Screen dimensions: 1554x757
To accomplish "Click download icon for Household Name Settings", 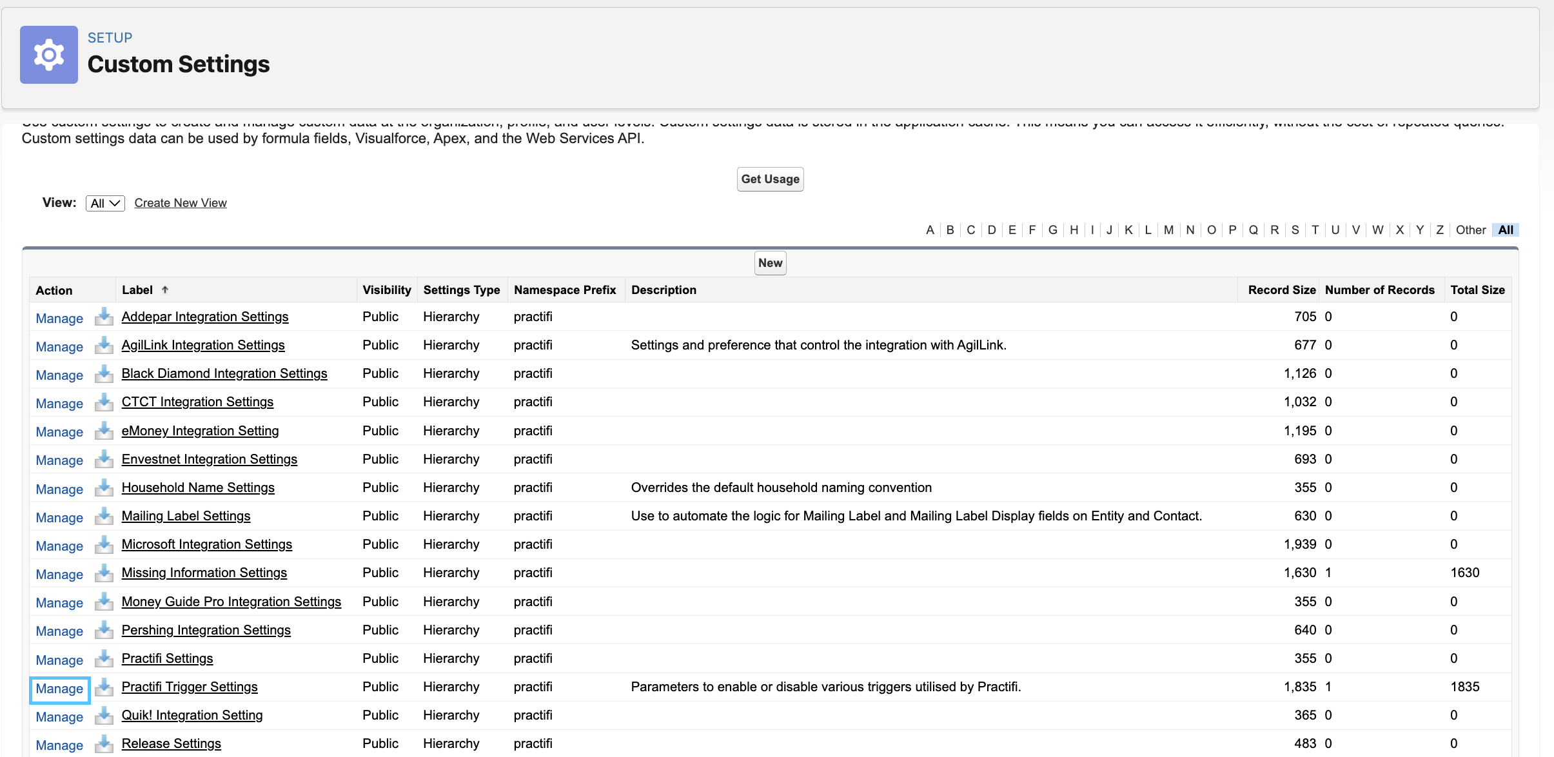I will [x=104, y=487].
